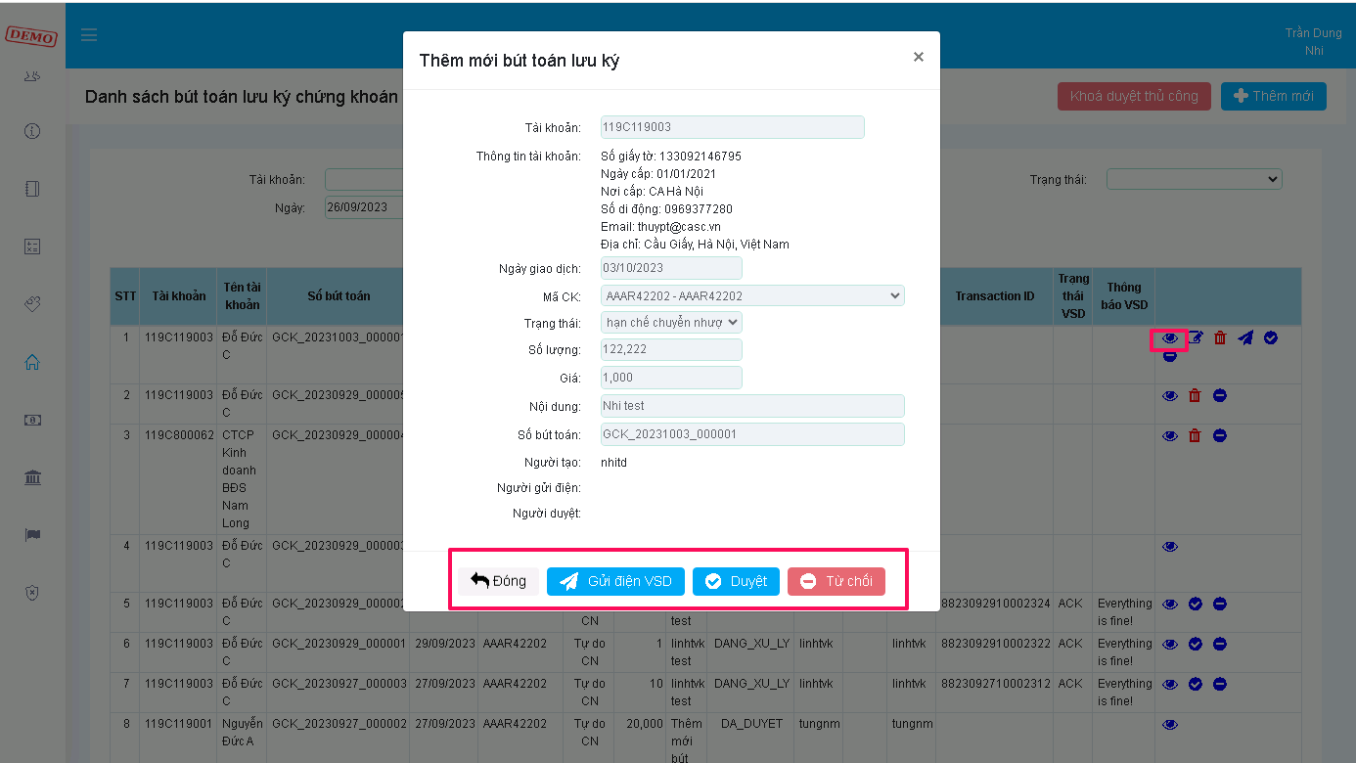Click the Từ chối reject button
1356x763 pixels.
(x=836, y=581)
